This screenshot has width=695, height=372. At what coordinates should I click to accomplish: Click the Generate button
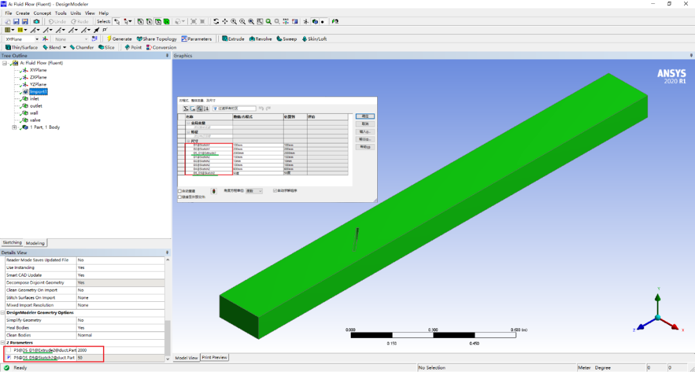[x=119, y=39]
